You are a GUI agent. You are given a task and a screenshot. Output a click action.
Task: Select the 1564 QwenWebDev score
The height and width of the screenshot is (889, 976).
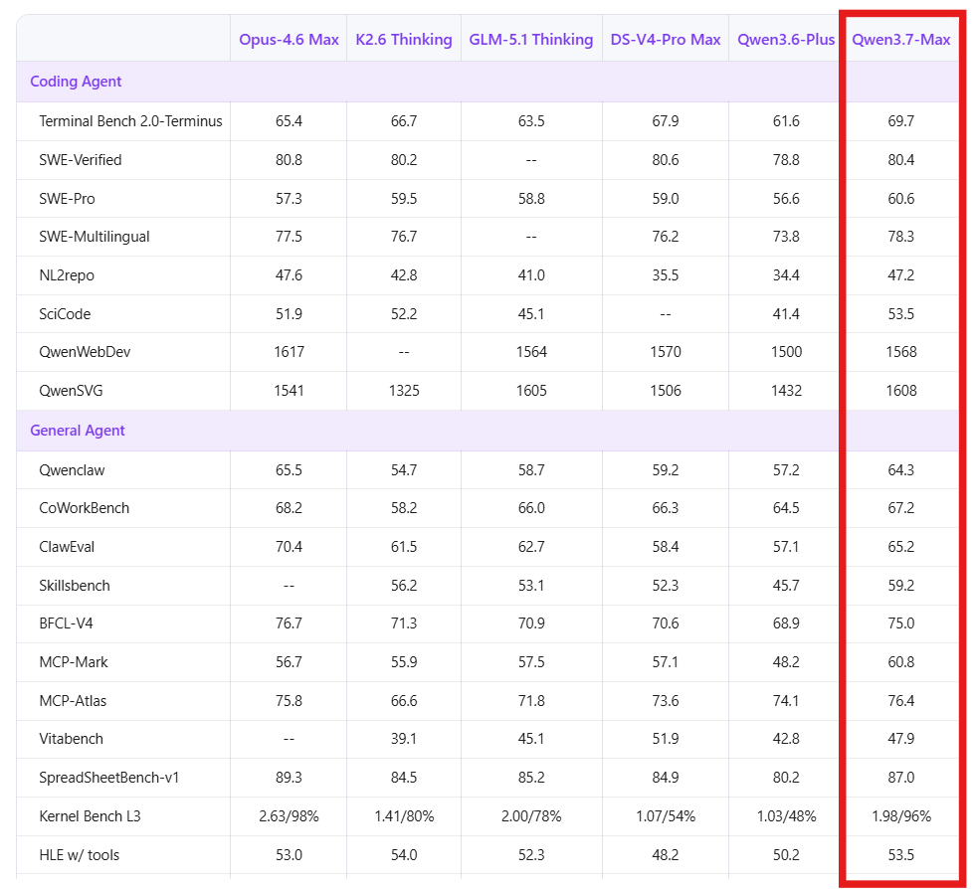tap(531, 351)
